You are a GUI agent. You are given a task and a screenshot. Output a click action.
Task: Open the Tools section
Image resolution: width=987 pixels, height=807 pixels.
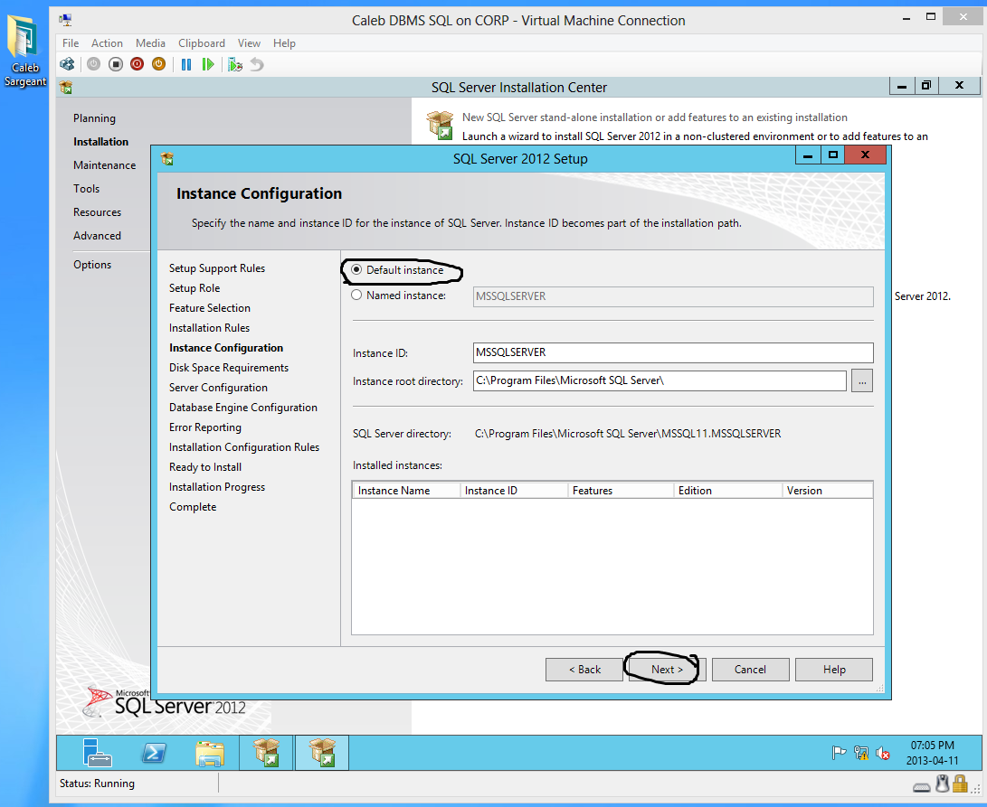pyautogui.click(x=86, y=188)
